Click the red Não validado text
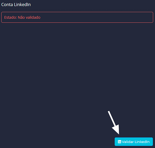The width and height of the screenshot is (155, 148). pos(29,17)
